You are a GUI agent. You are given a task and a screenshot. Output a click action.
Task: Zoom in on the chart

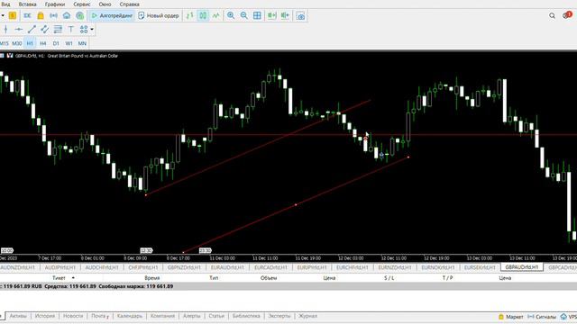(231, 16)
